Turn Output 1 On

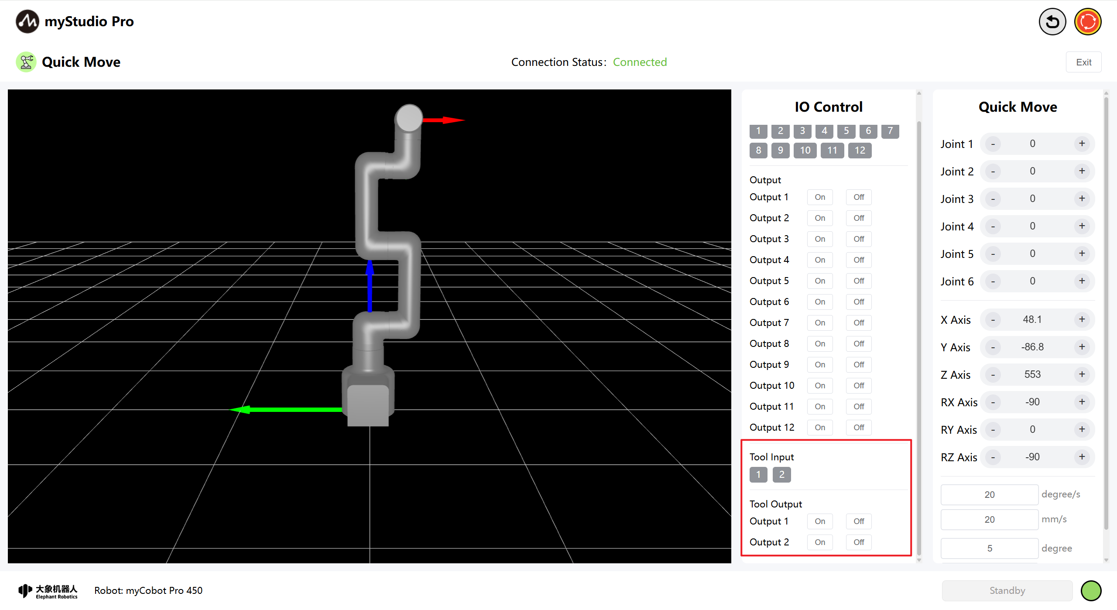click(x=819, y=197)
